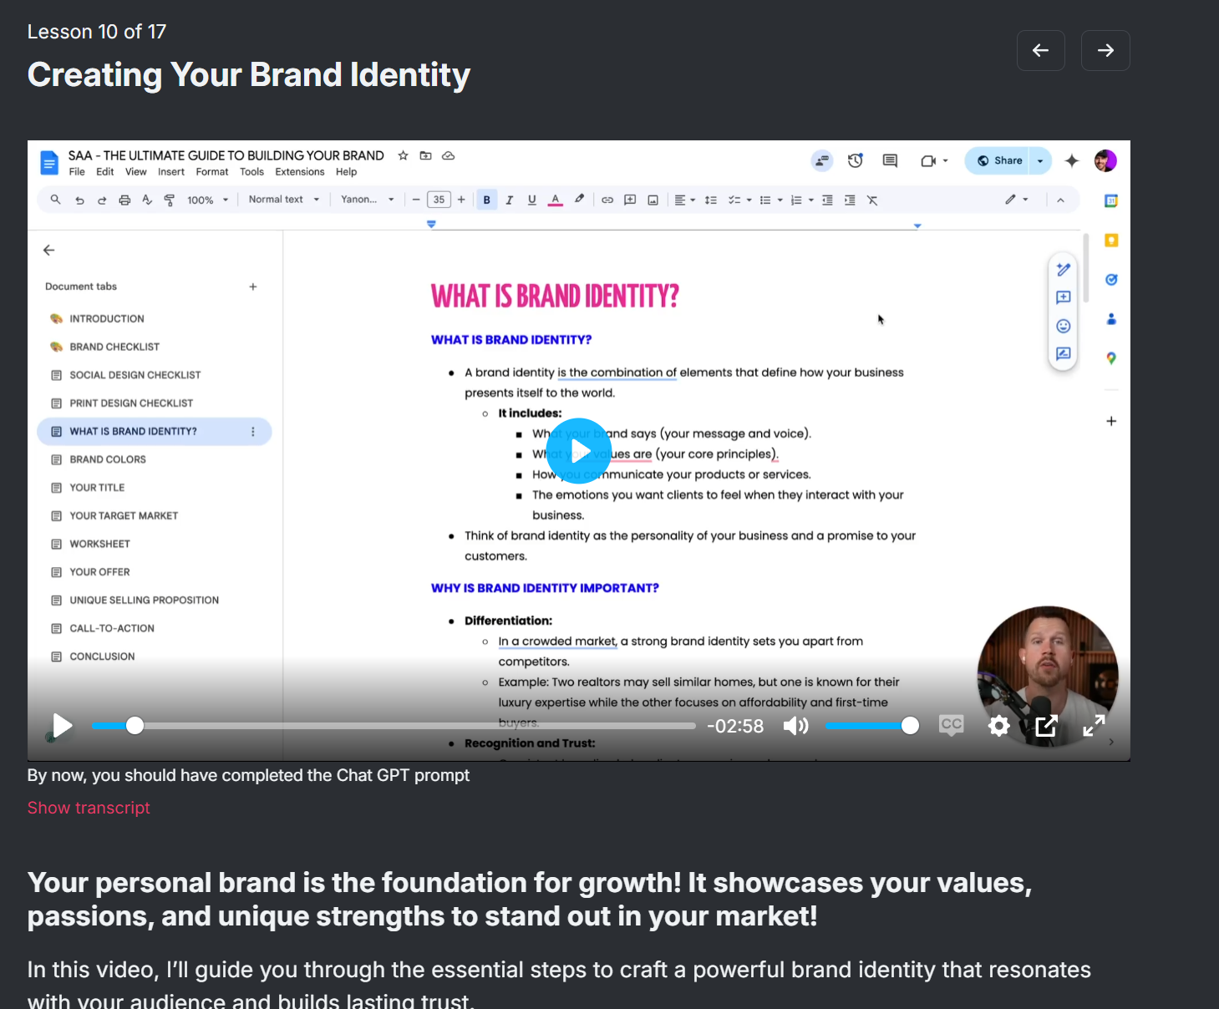The height and width of the screenshot is (1009, 1219).
Task: Click the toolbar add comment icon
Action: point(630,200)
